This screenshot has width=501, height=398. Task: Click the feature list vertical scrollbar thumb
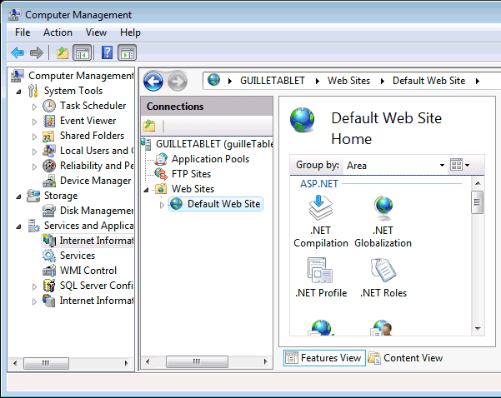point(478,202)
